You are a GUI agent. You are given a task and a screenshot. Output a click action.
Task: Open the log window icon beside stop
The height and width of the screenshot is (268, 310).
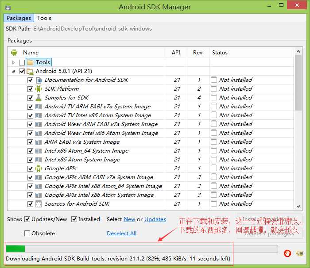(299, 253)
